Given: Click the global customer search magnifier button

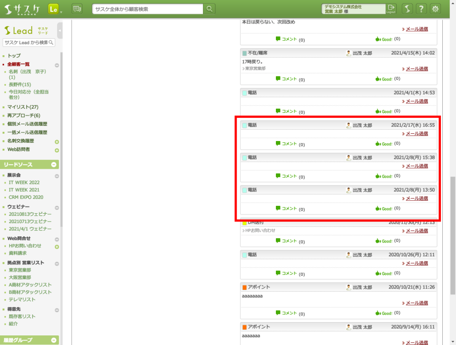Looking at the screenshot, I should (x=209, y=9).
